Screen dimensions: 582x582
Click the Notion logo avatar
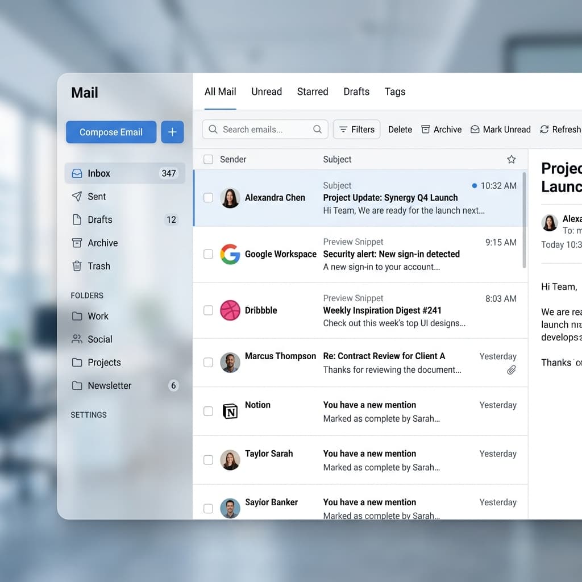click(230, 411)
